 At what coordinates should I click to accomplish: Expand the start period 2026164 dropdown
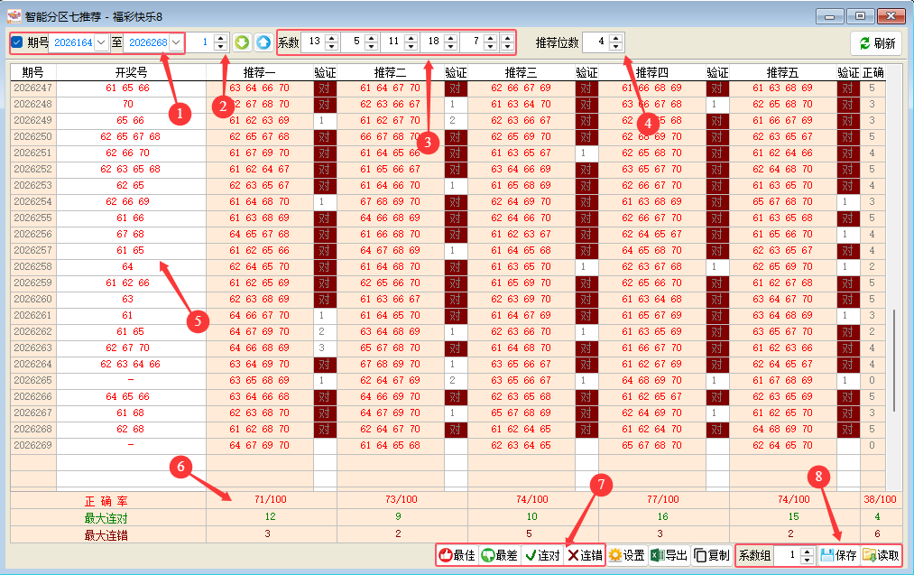click(x=101, y=42)
